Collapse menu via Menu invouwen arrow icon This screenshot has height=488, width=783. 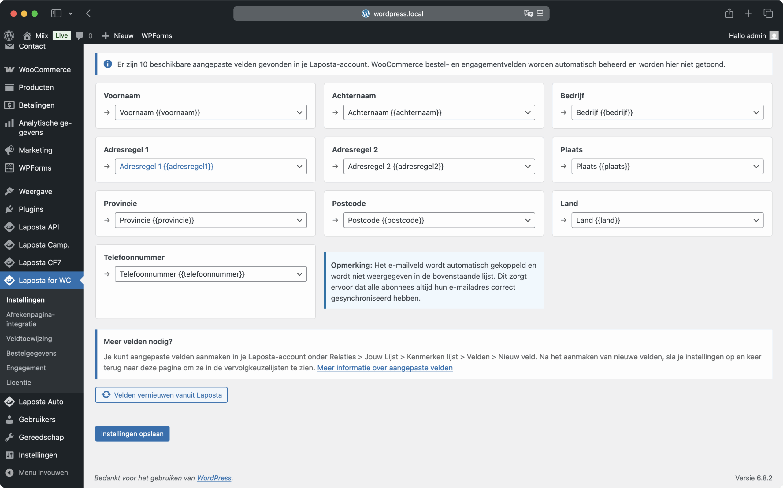(x=9, y=472)
